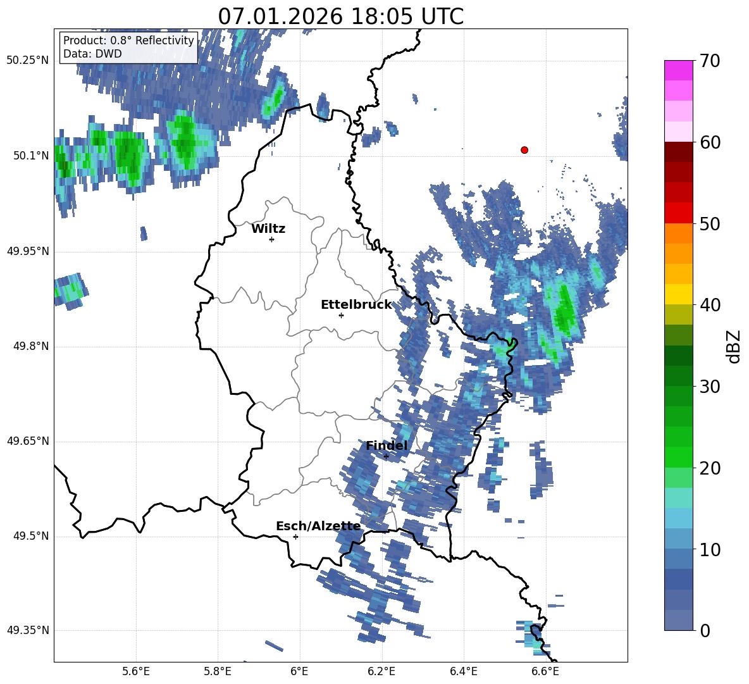This screenshot has height=684, width=749.
Task: Click the bright green swatch just above 20
Action: (678, 457)
